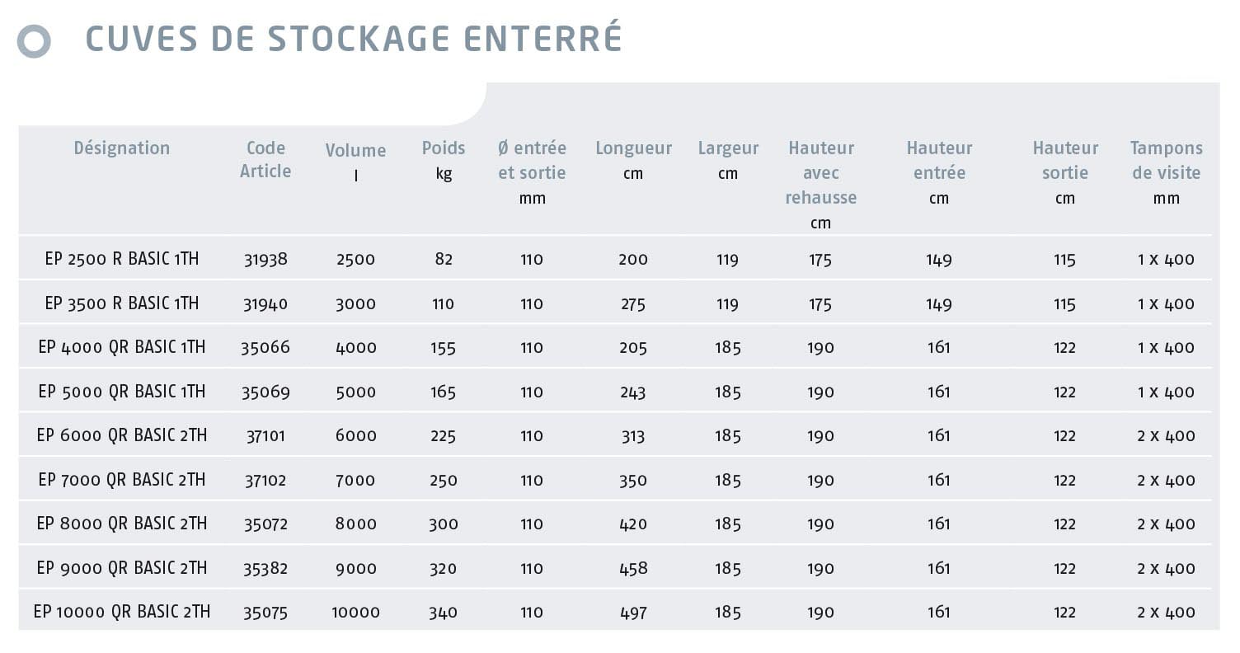
Task: Select the EP 3500 R BASIC 1TH designation
Action: (122, 303)
